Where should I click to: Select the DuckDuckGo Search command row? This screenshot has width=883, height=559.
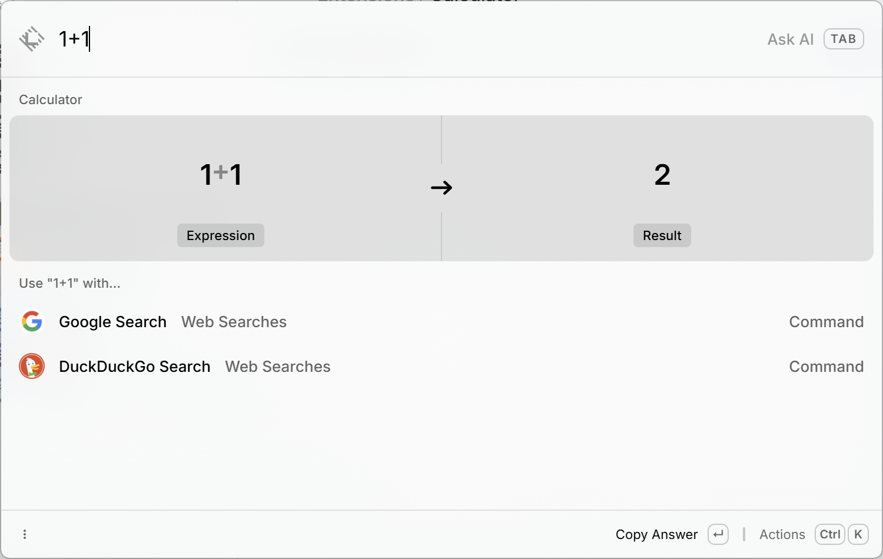point(441,366)
